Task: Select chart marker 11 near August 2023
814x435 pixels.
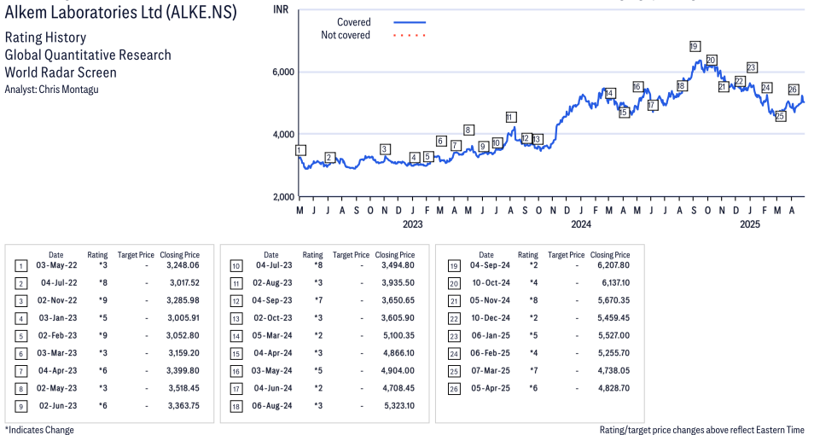Action: point(511,118)
